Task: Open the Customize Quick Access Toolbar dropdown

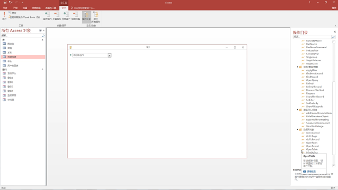Action: pyautogui.click(x=22, y=3)
